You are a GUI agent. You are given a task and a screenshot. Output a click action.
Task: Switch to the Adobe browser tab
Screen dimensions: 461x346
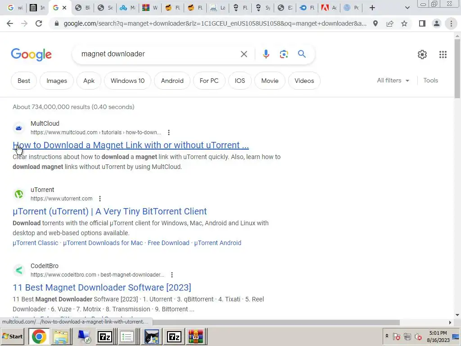tap(329, 8)
